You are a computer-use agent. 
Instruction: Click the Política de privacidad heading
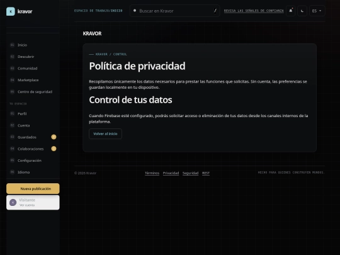coord(137,66)
